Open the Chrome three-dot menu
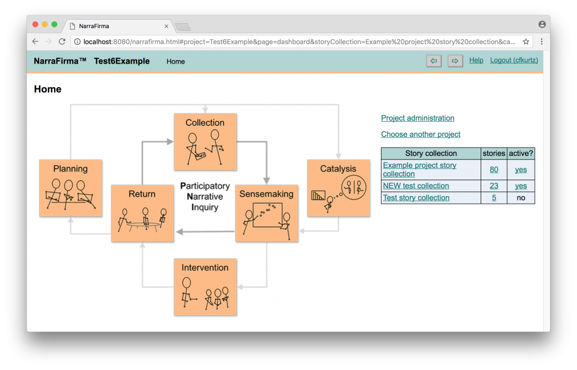The width and height of the screenshot is (577, 370). 542,42
